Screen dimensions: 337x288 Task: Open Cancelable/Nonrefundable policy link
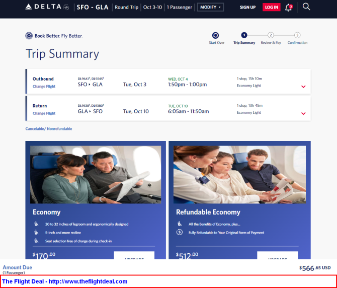[49, 129]
